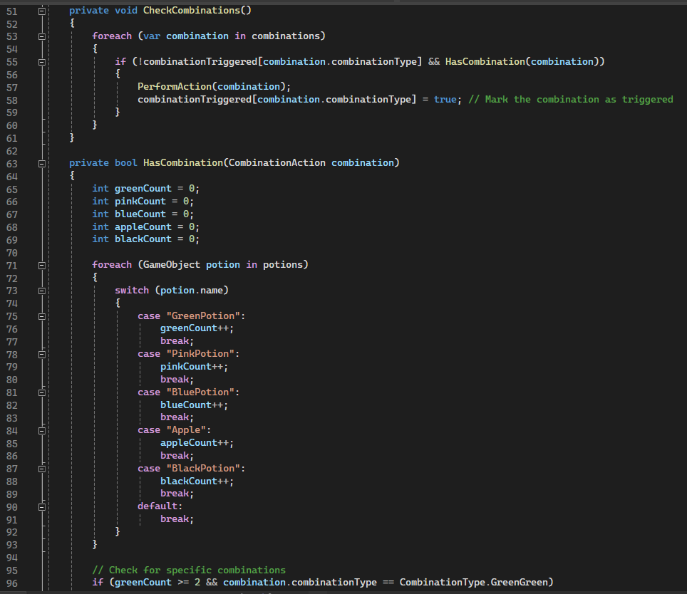The image size is (687, 594).
Task: Click blueCount++ on line 82
Action: 192,405
